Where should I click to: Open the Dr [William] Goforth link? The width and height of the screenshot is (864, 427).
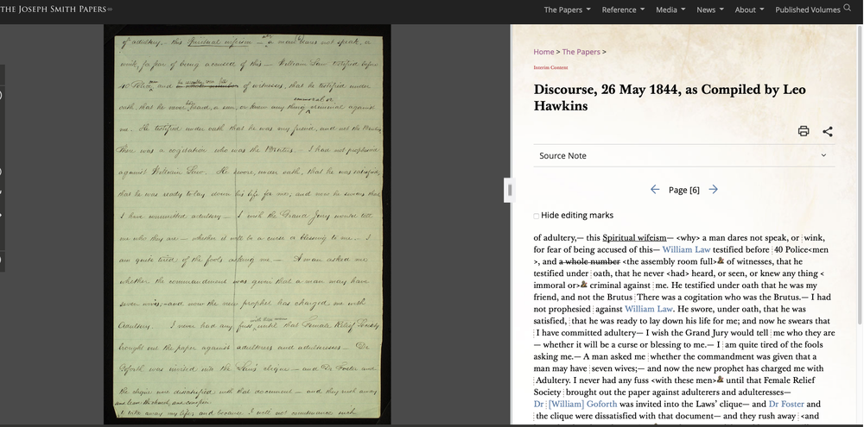pyautogui.click(x=575, y=404)
